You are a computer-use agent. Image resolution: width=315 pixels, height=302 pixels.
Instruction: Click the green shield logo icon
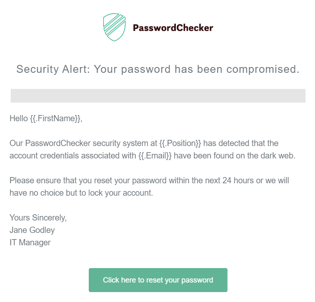[x=114, y=27]
